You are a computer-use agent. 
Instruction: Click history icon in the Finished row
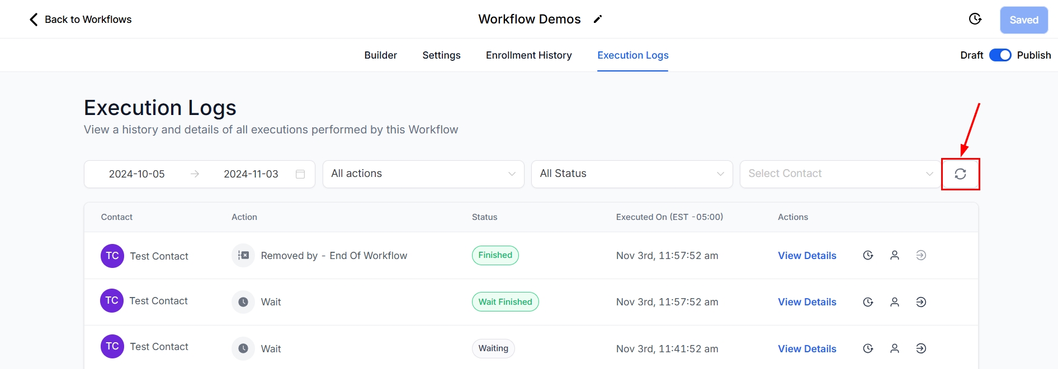868,256
